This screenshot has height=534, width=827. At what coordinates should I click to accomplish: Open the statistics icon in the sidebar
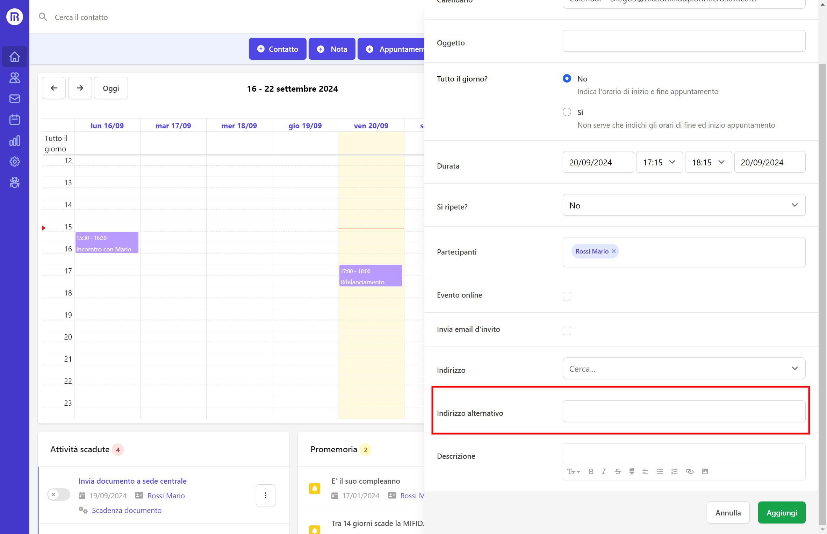pos(15,140)
